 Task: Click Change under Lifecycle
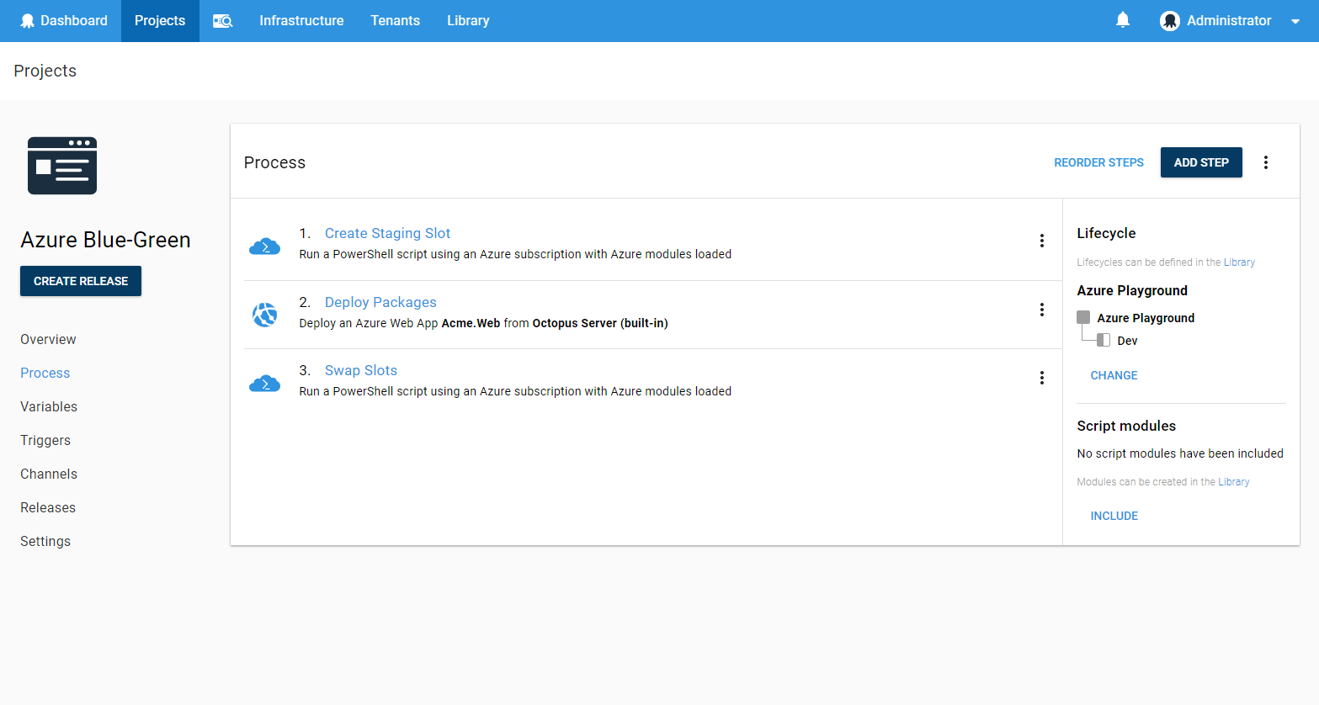pyautogui.click(x=1114, y=375)
